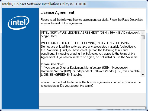
Task: Click the window title bar text
Action: coord(44,4)
